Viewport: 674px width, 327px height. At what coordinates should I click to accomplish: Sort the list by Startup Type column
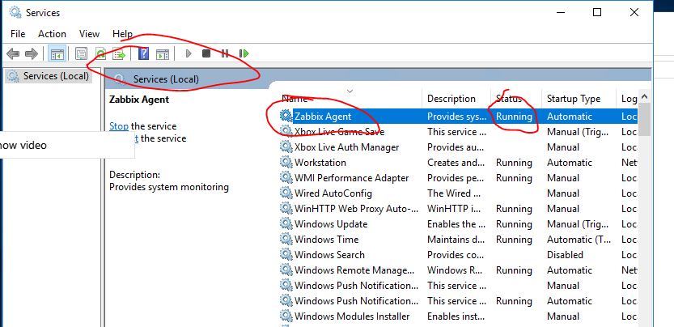[x=573, y=99]
